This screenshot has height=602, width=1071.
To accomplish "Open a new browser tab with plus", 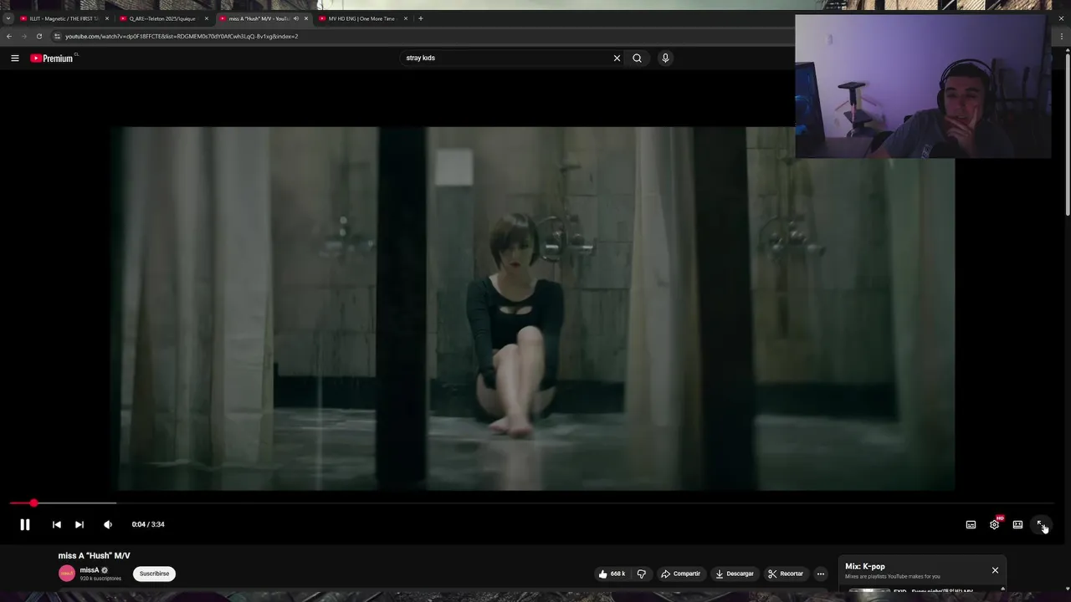I will 421,18.
